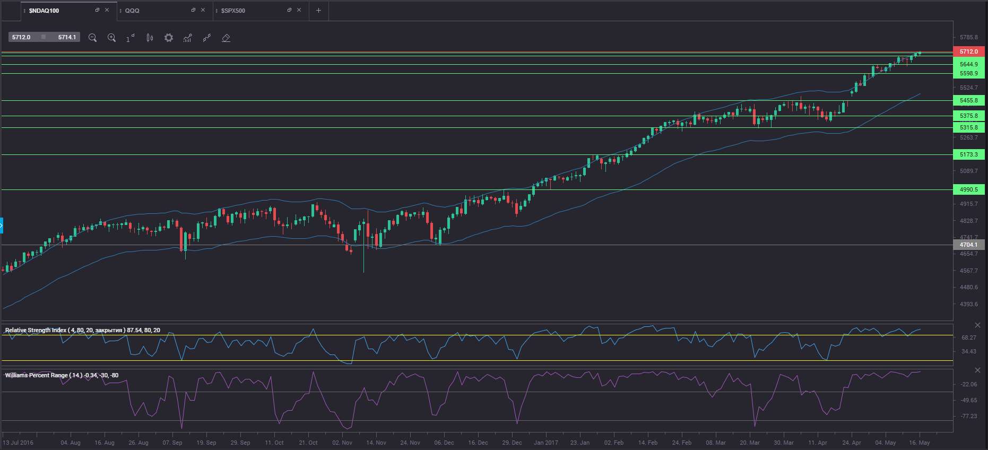
Task: Detach the $NDAQ100 tab into a window
Action: [97, 10]
